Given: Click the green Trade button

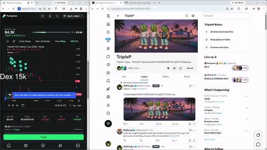Looking at the screenshot, I should point(43,137).
